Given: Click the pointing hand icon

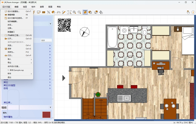Looking at the screenshot, I should 188,12.
